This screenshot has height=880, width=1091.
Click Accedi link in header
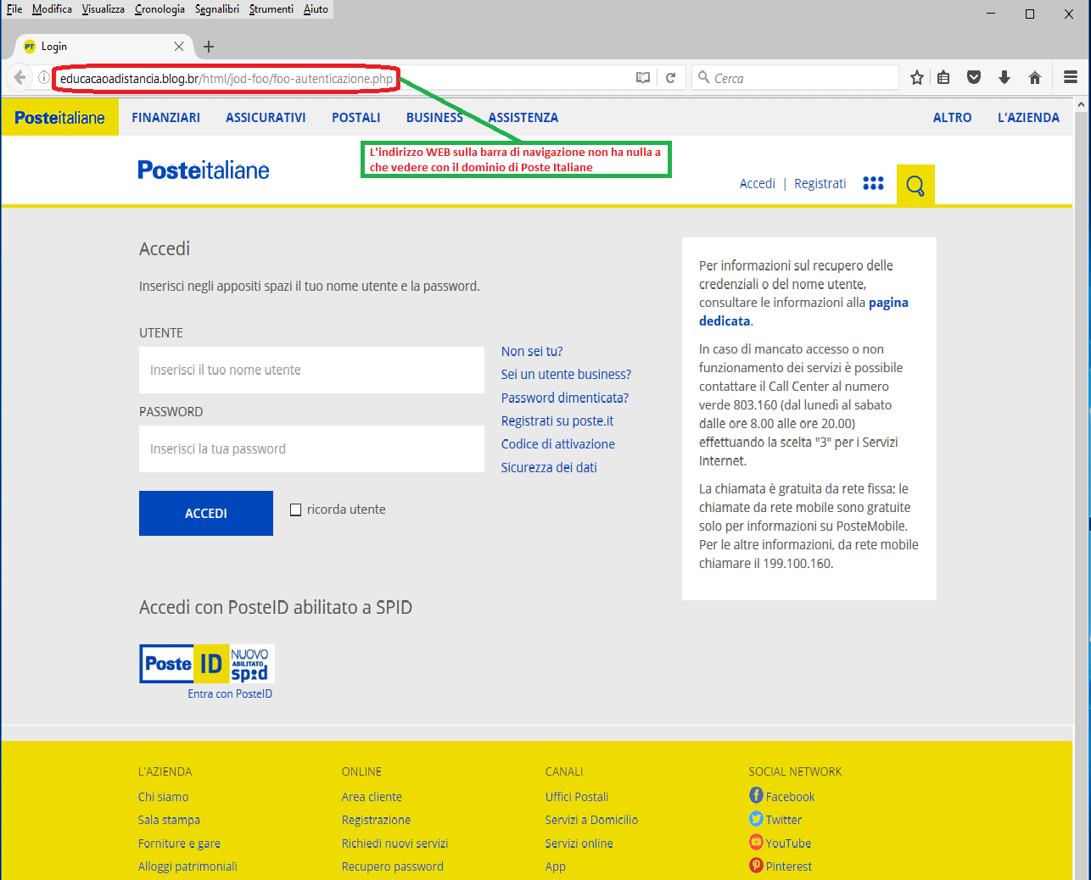(758, 183)
